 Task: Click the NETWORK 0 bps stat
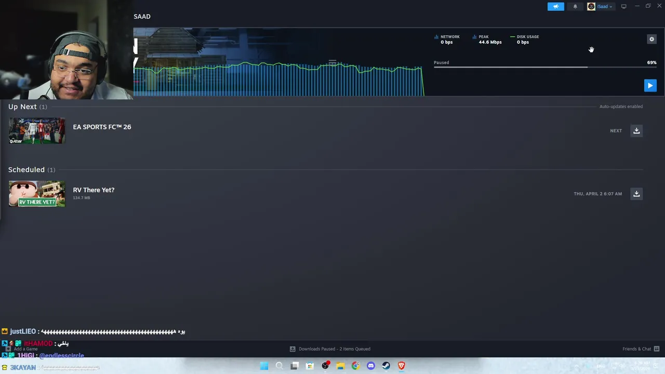point(447,39)
